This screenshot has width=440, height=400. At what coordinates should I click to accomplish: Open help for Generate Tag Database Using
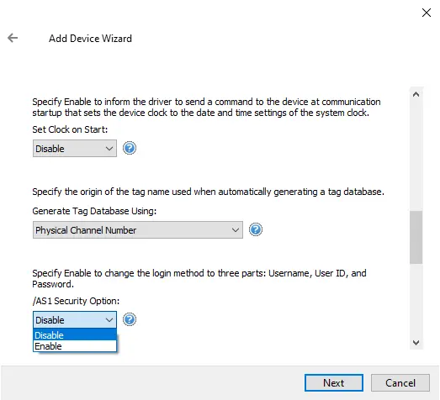pyautogui.click(x=256, y=229)
